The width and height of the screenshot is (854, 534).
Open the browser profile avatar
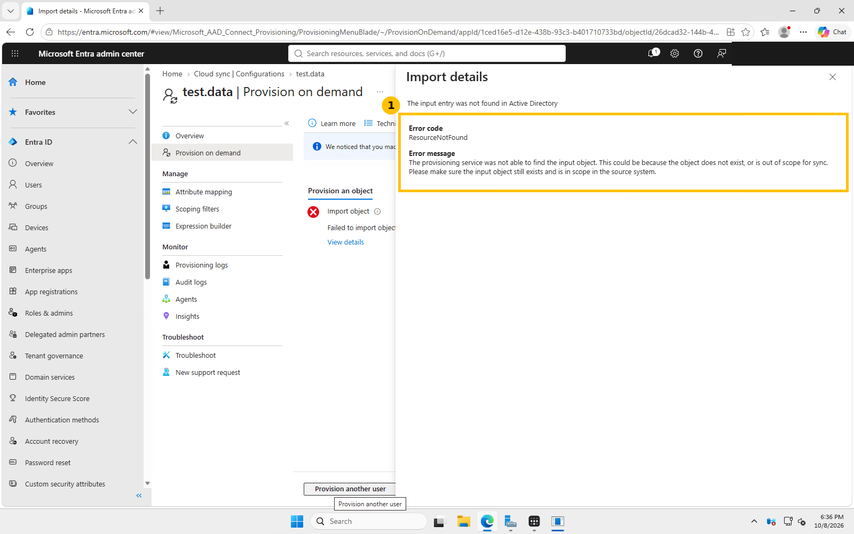pos(784,32)
